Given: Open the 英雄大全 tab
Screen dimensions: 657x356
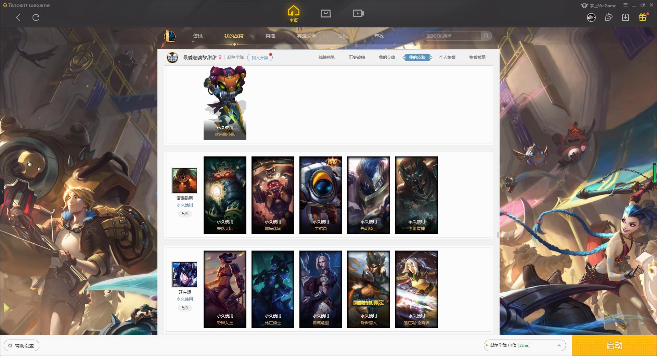Looking at the screenshot, I should coord(307,36).
